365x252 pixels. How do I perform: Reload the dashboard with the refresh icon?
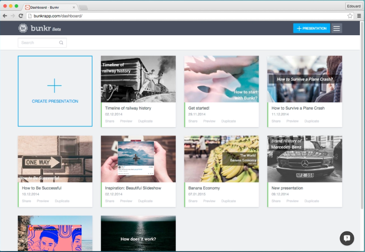tap(21, 15)
